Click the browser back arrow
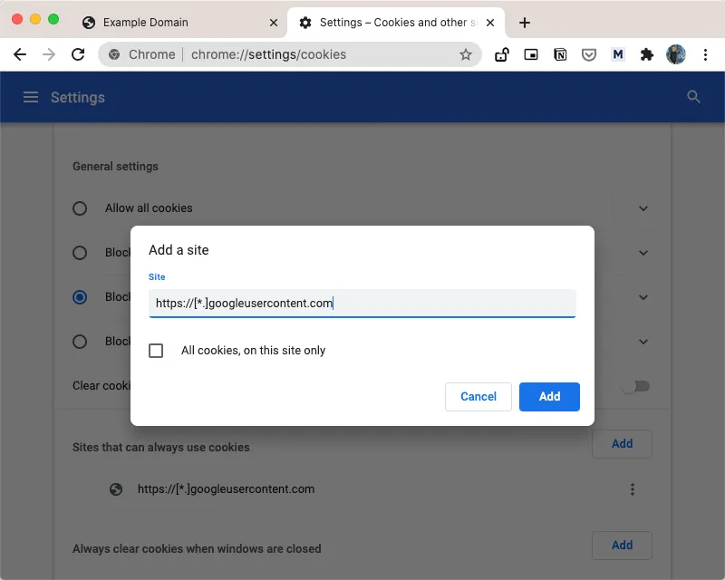Screen dimensions: 725x580 [20, 54]
